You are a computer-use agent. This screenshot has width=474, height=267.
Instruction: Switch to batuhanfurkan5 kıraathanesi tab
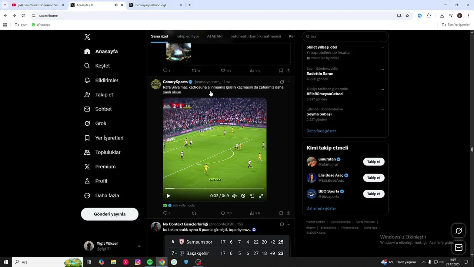(x=256, y=36)
